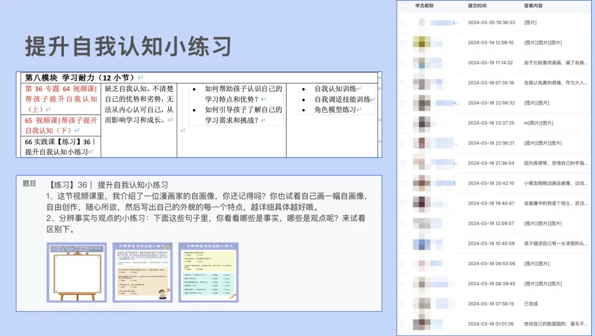Screen dimensions: 595x336
Task: Click the 已完成 answer entry
Action: 532,303
